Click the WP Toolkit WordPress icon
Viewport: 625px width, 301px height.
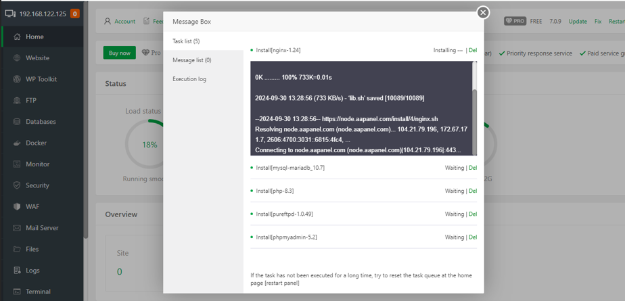pos(17,79)
